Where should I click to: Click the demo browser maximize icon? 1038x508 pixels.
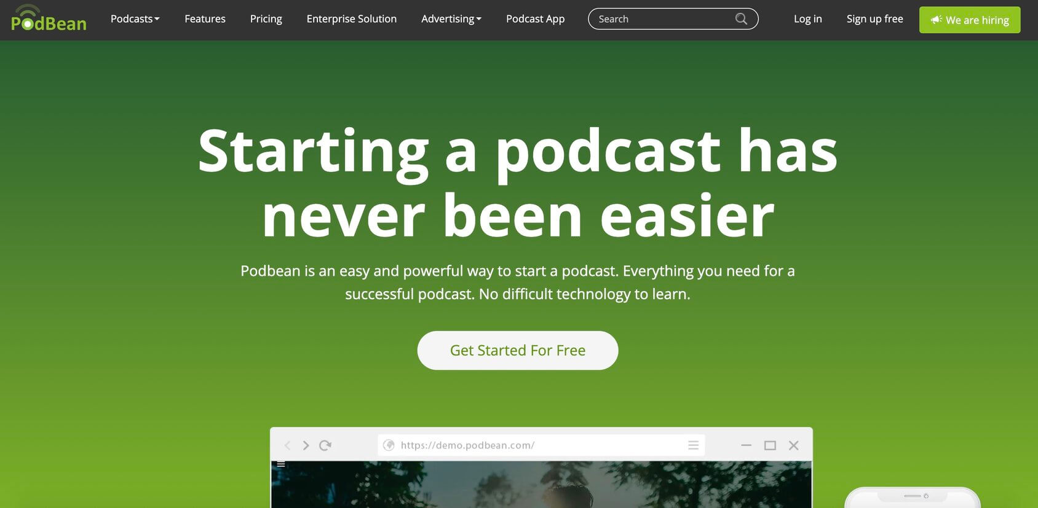770,445
